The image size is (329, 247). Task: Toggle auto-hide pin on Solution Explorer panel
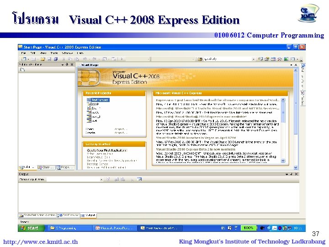click(67, 64)
